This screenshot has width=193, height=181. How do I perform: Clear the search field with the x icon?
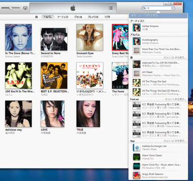(172, 8)
